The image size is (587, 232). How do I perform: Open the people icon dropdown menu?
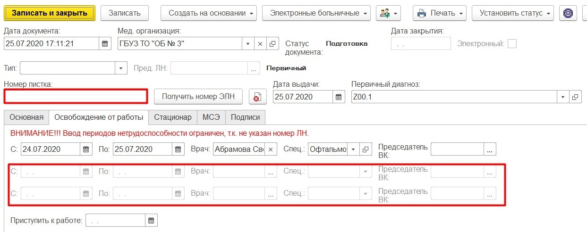pyautogui.click(x=388, y=13)
